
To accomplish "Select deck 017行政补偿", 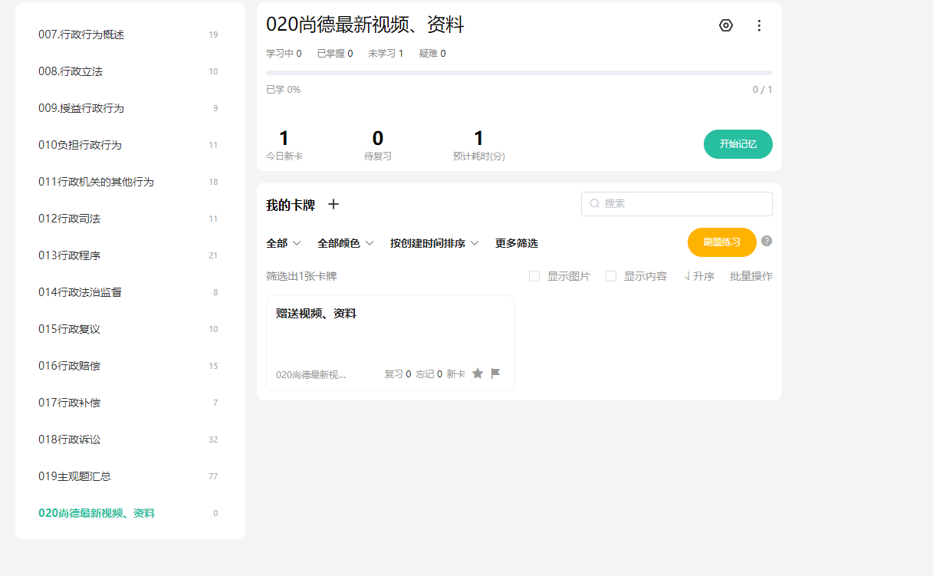I will (130, 403).
